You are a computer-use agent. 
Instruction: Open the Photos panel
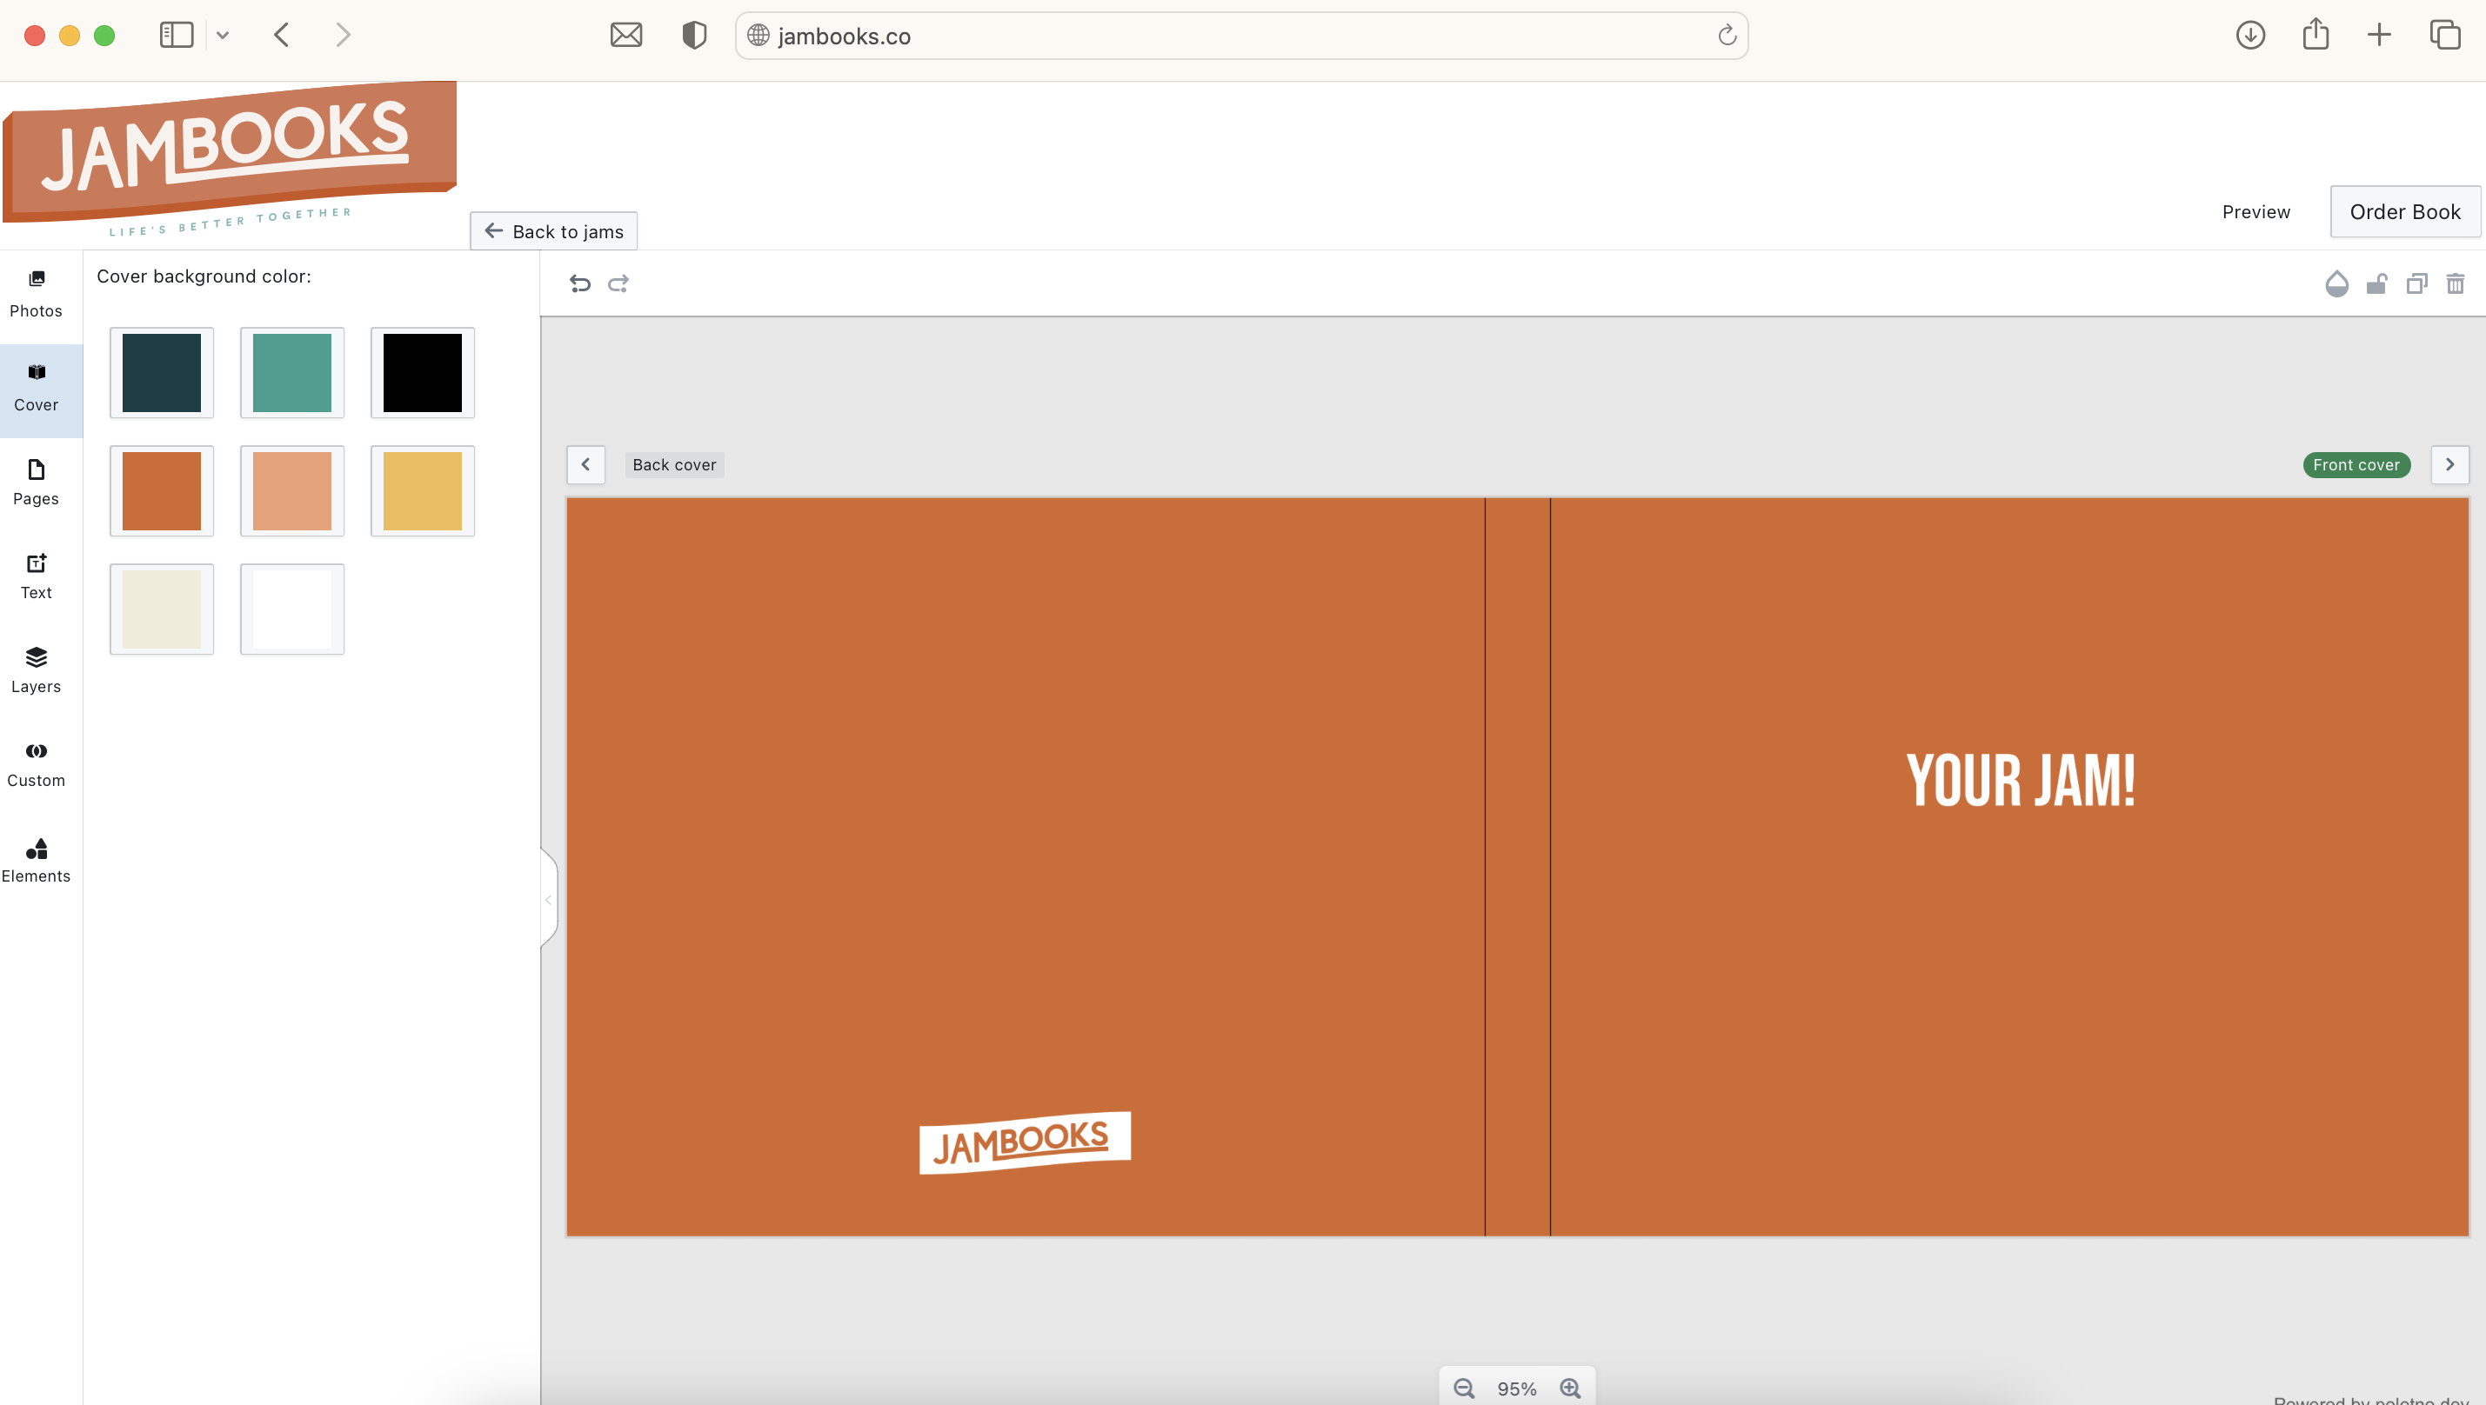point(36,295)
